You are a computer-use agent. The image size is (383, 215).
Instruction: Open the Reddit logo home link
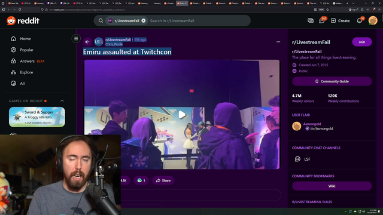pyautogui.click(x=23, y=21)
